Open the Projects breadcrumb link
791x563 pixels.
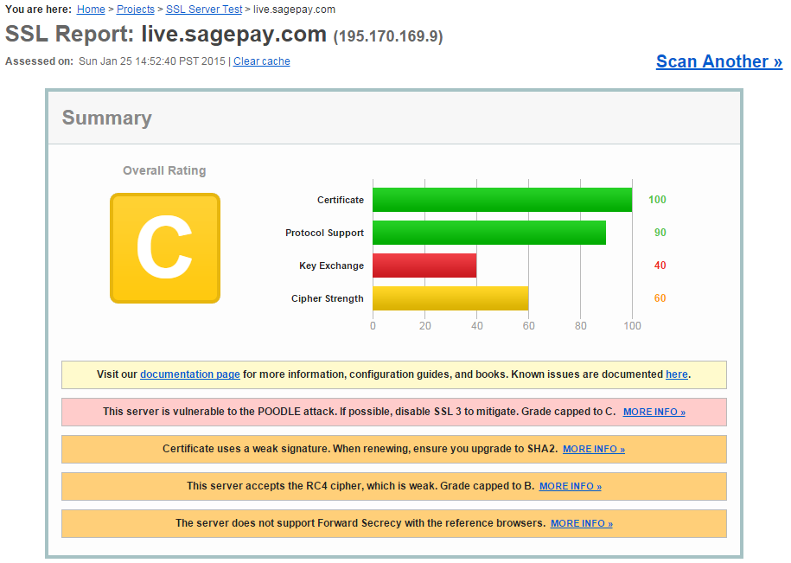[136, 10]
